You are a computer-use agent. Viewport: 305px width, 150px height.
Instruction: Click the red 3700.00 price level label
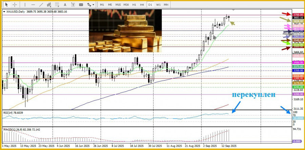[x=298, y=15]
